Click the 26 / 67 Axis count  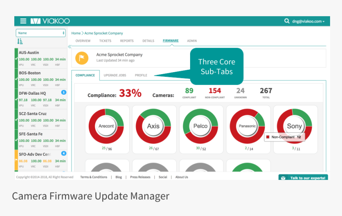154,149
